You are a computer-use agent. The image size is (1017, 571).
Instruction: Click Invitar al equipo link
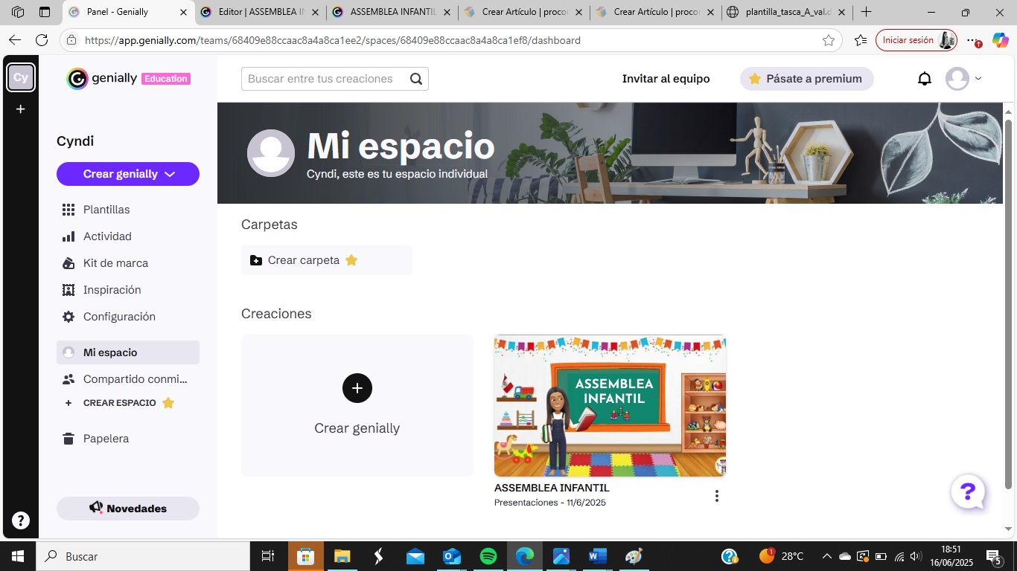click(x=666, y=79)
